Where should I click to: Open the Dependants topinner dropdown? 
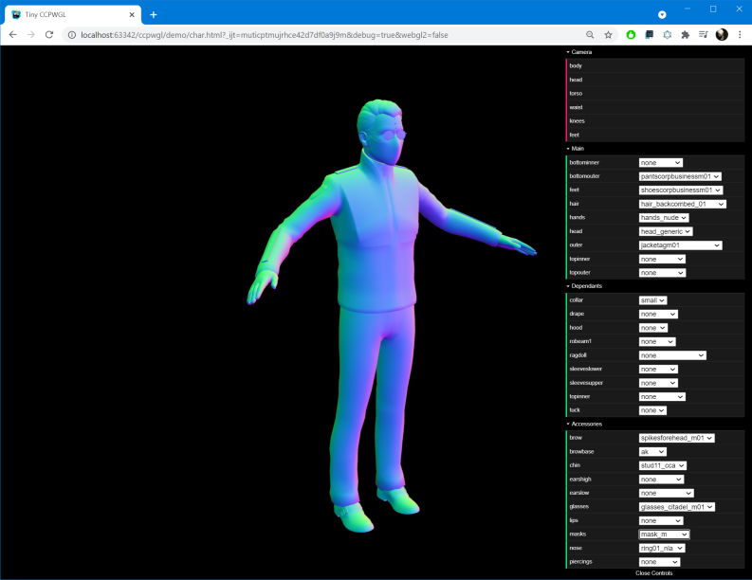point(662,397)
